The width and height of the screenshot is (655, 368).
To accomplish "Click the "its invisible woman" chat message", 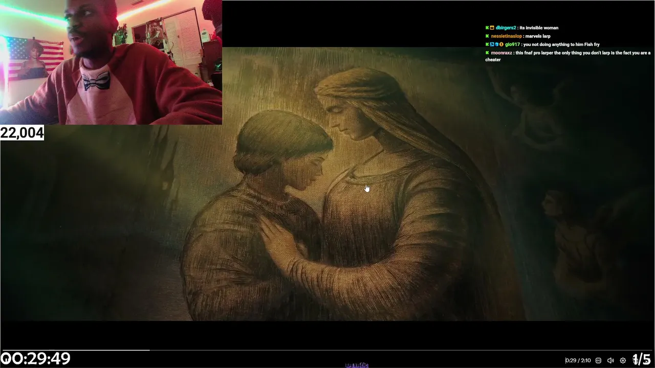I will click(x=539, y=28).
